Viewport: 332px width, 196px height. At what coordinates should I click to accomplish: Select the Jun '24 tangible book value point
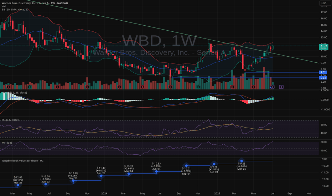coord(156,171)
